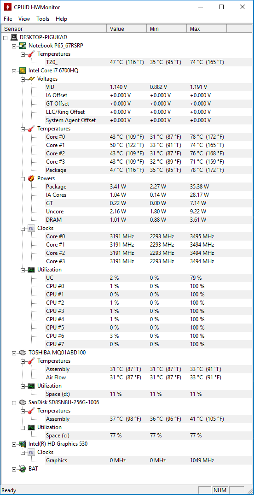Open the File menu
The width and height of the screenshot is (254, 495).
8,18
